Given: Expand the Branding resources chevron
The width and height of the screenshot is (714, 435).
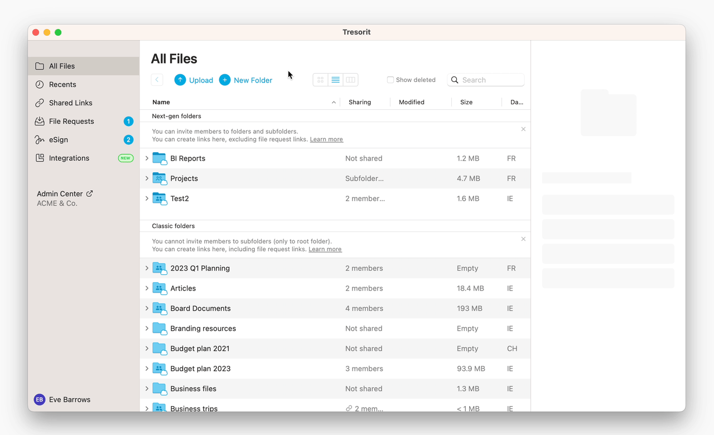Looking at the screenshot, I should tap(147, 328).
